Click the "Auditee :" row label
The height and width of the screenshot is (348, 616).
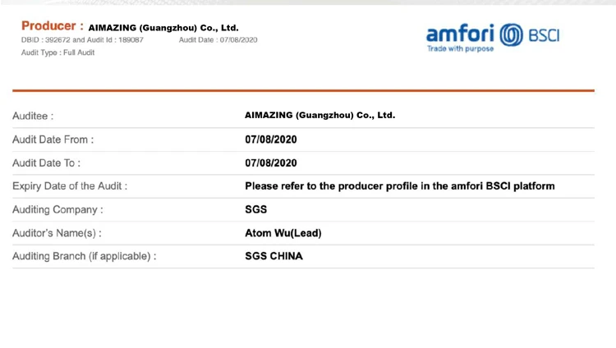click(33, 116)
